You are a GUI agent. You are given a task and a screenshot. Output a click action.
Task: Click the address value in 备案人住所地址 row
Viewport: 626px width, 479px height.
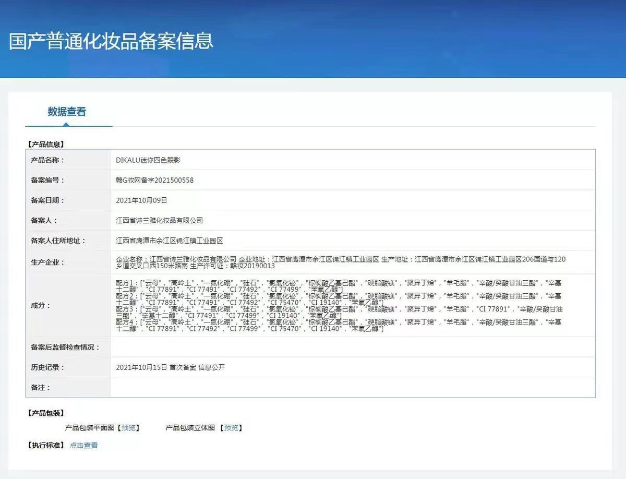[169, 241]
